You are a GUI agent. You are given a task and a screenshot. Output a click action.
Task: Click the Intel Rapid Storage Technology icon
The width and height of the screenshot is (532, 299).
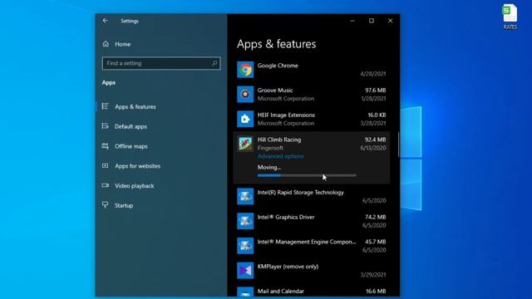[245, 196]
